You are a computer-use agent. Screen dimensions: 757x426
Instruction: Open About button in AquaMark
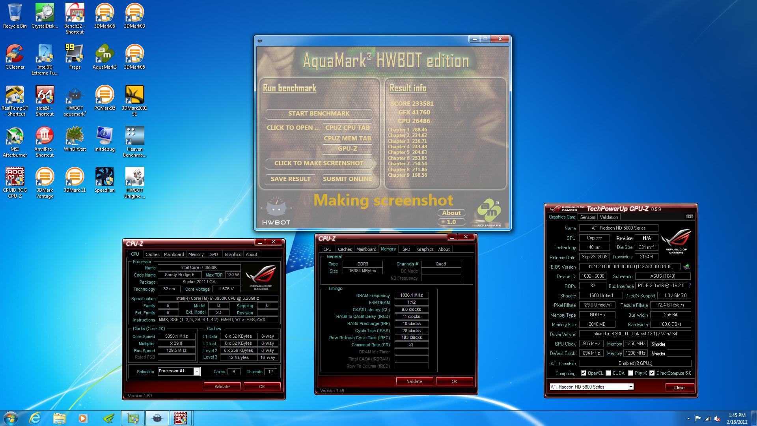point(451,213)
